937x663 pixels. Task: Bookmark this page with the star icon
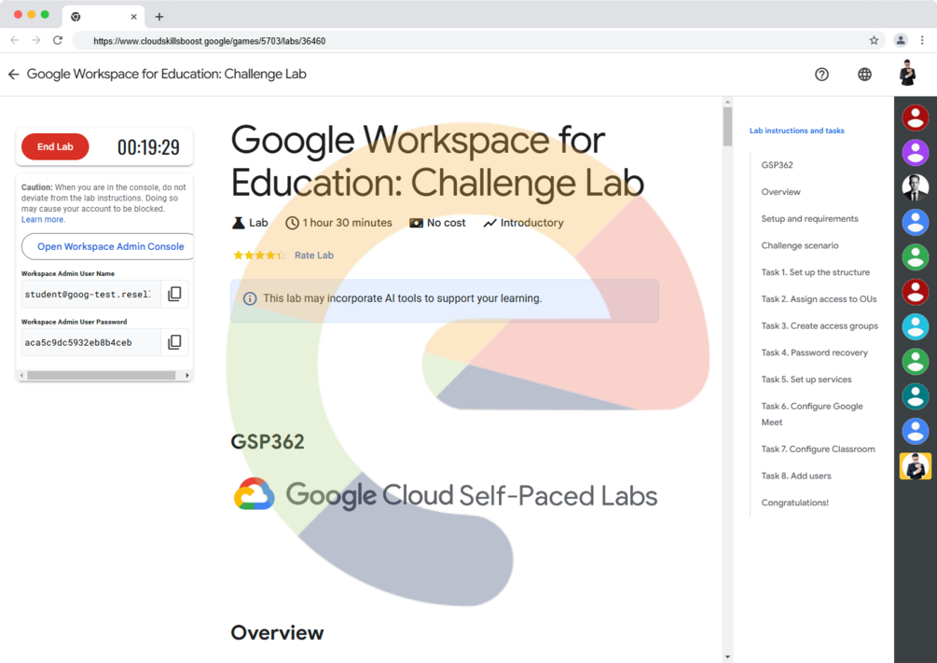[874, 41]
